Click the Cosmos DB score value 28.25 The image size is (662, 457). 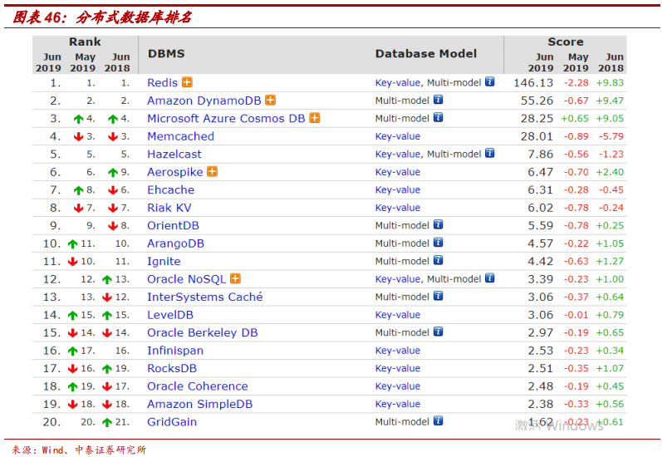[x=537, y=118]
